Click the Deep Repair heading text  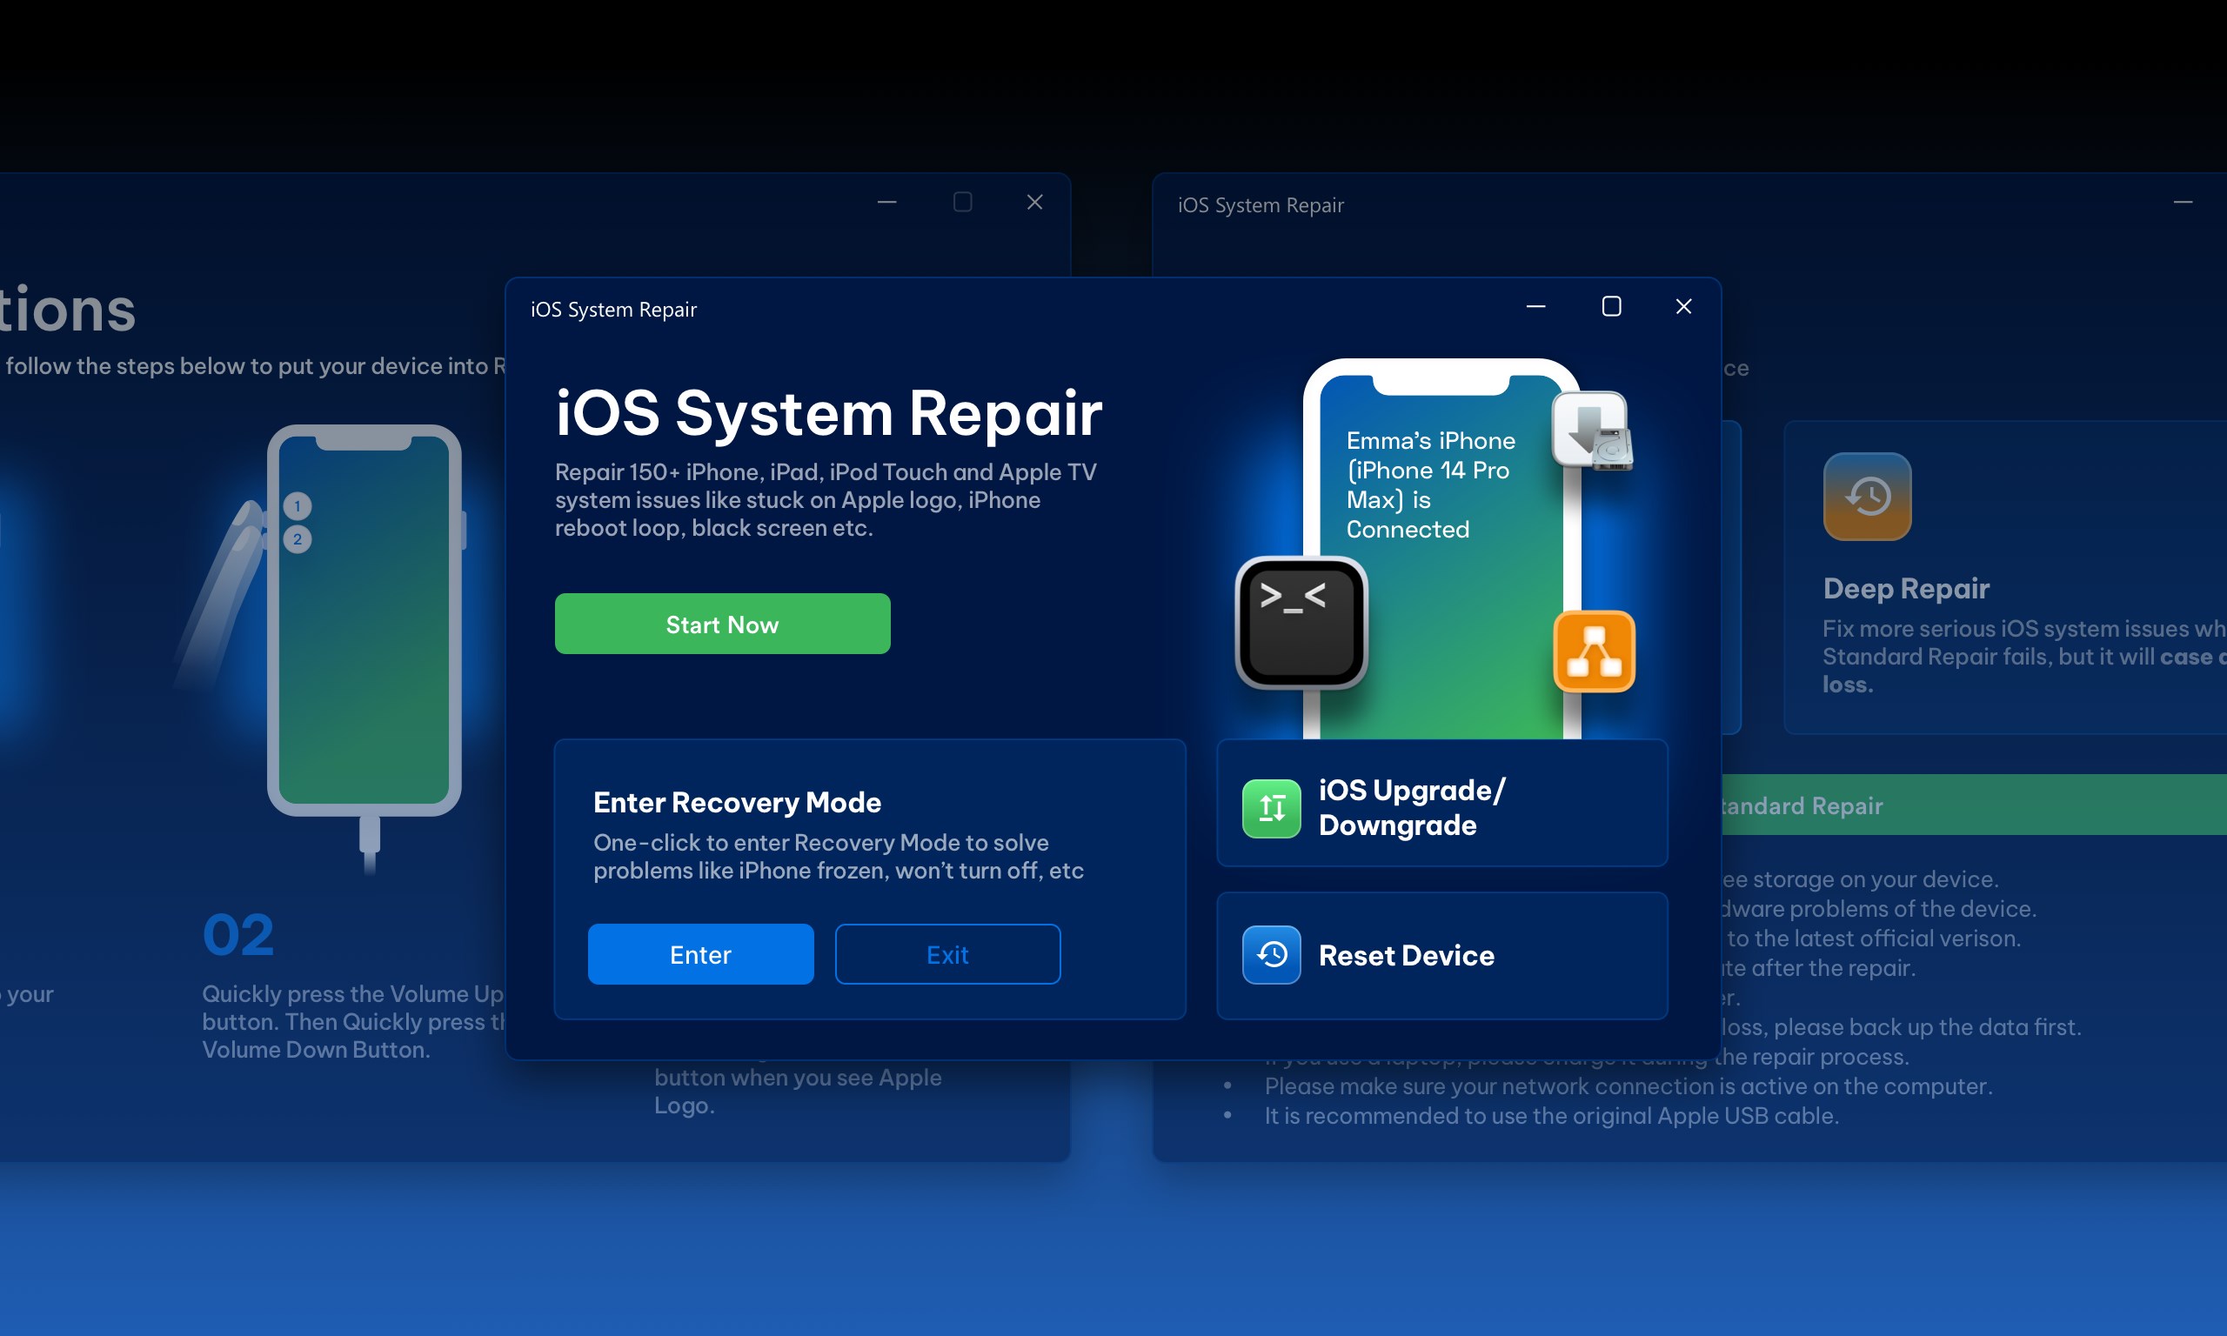pos(1906,588)
